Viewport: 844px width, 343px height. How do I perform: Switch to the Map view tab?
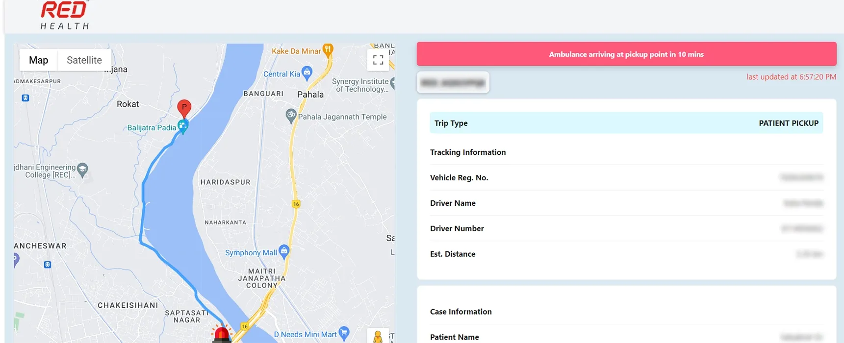point(39,60)
